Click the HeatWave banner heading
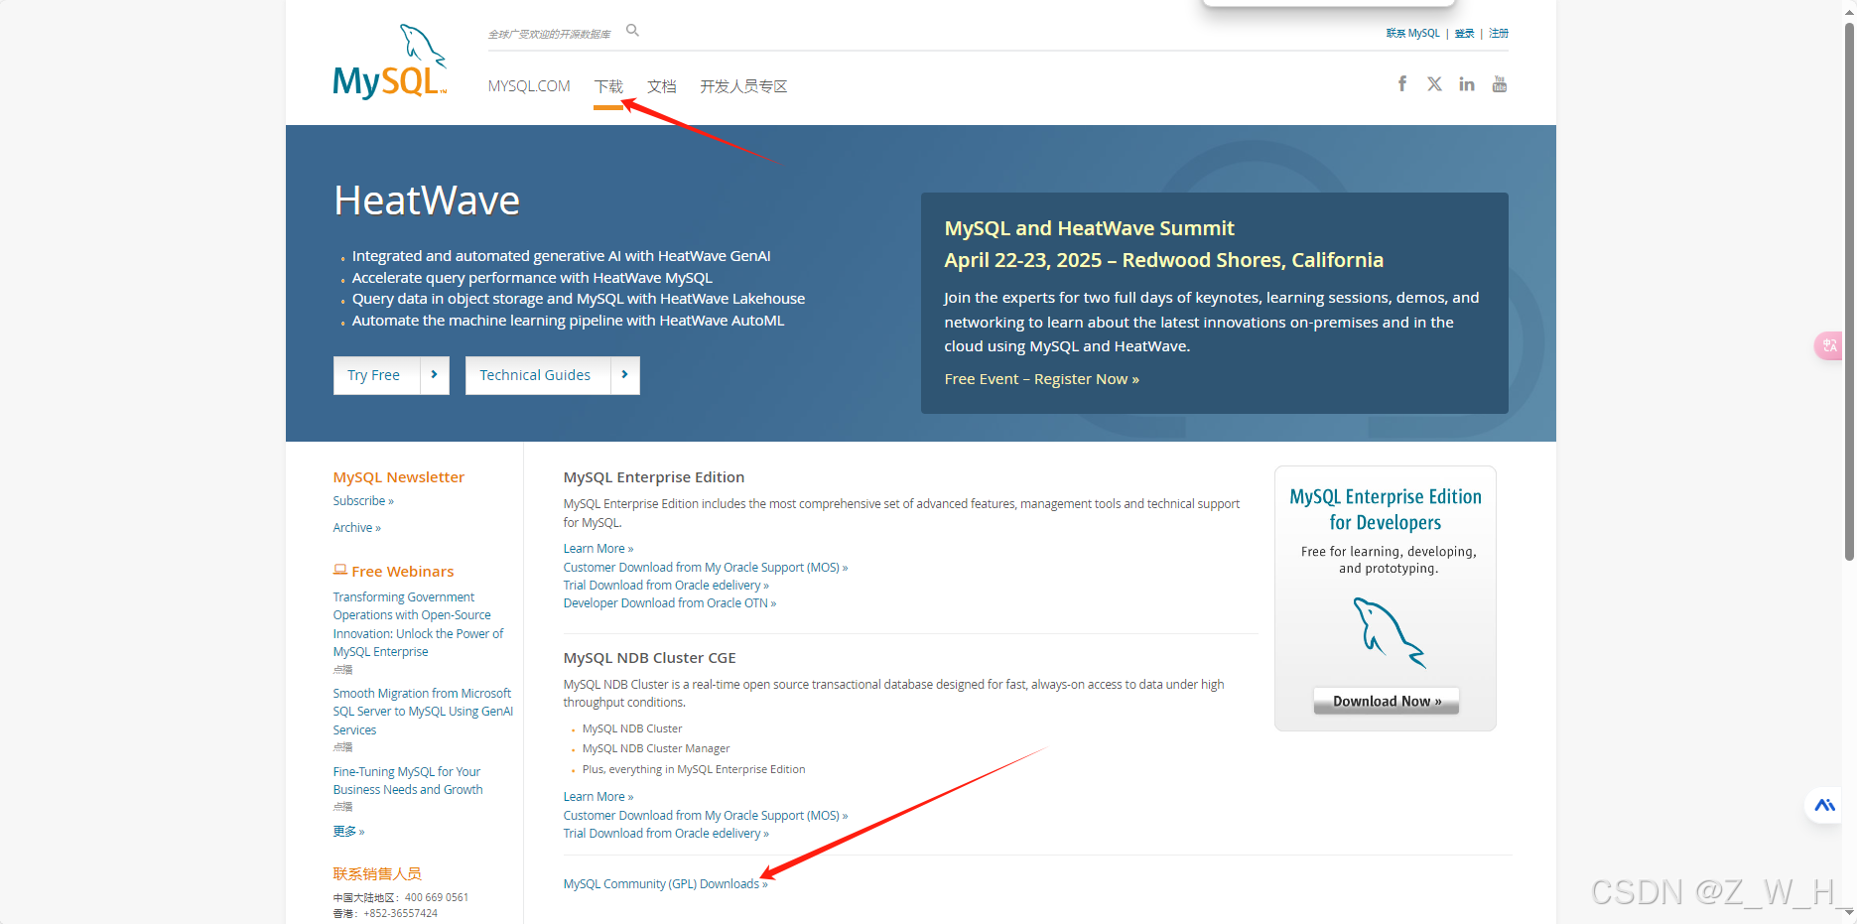1857x924 pixels. point(427,200)
